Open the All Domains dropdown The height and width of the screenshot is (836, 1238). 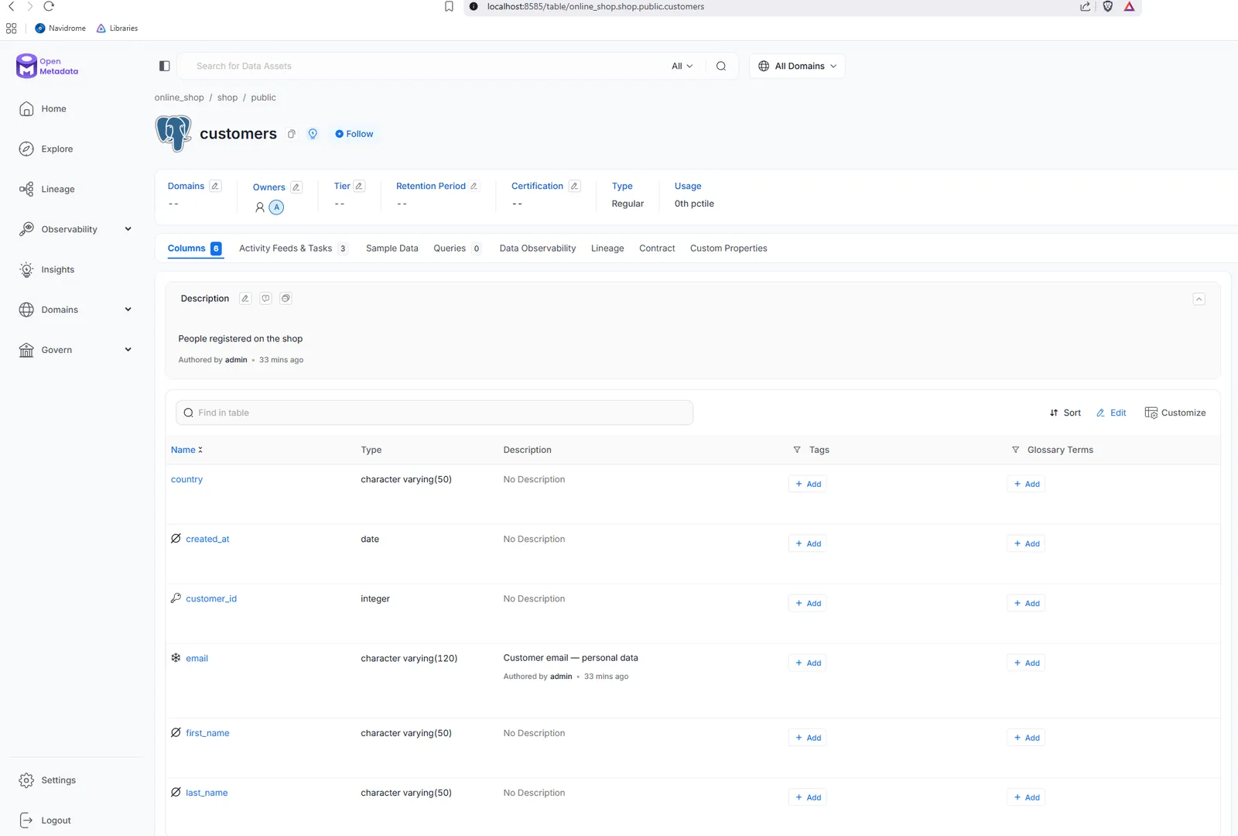(x=797, y=67)
